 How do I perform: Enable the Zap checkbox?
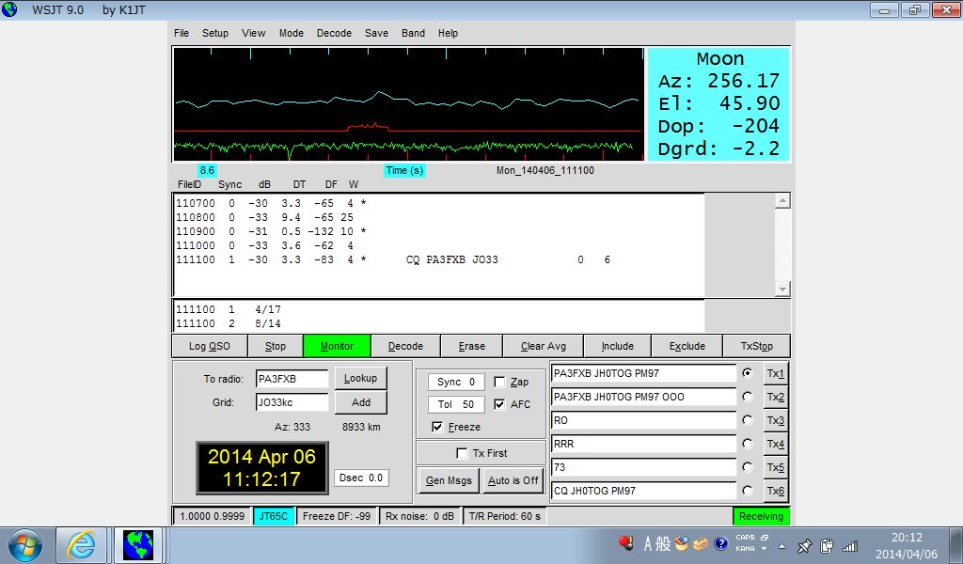coord(500,383)
